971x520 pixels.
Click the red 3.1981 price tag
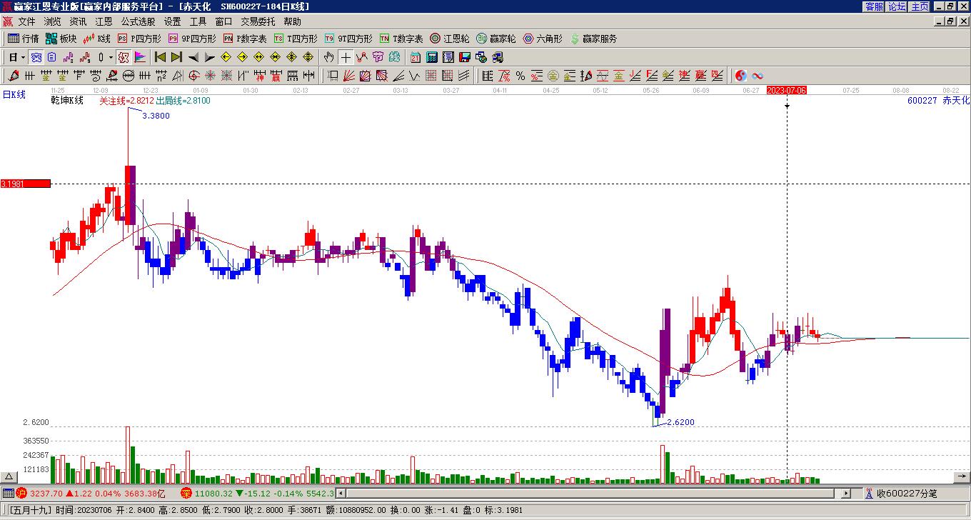point(26,184)
